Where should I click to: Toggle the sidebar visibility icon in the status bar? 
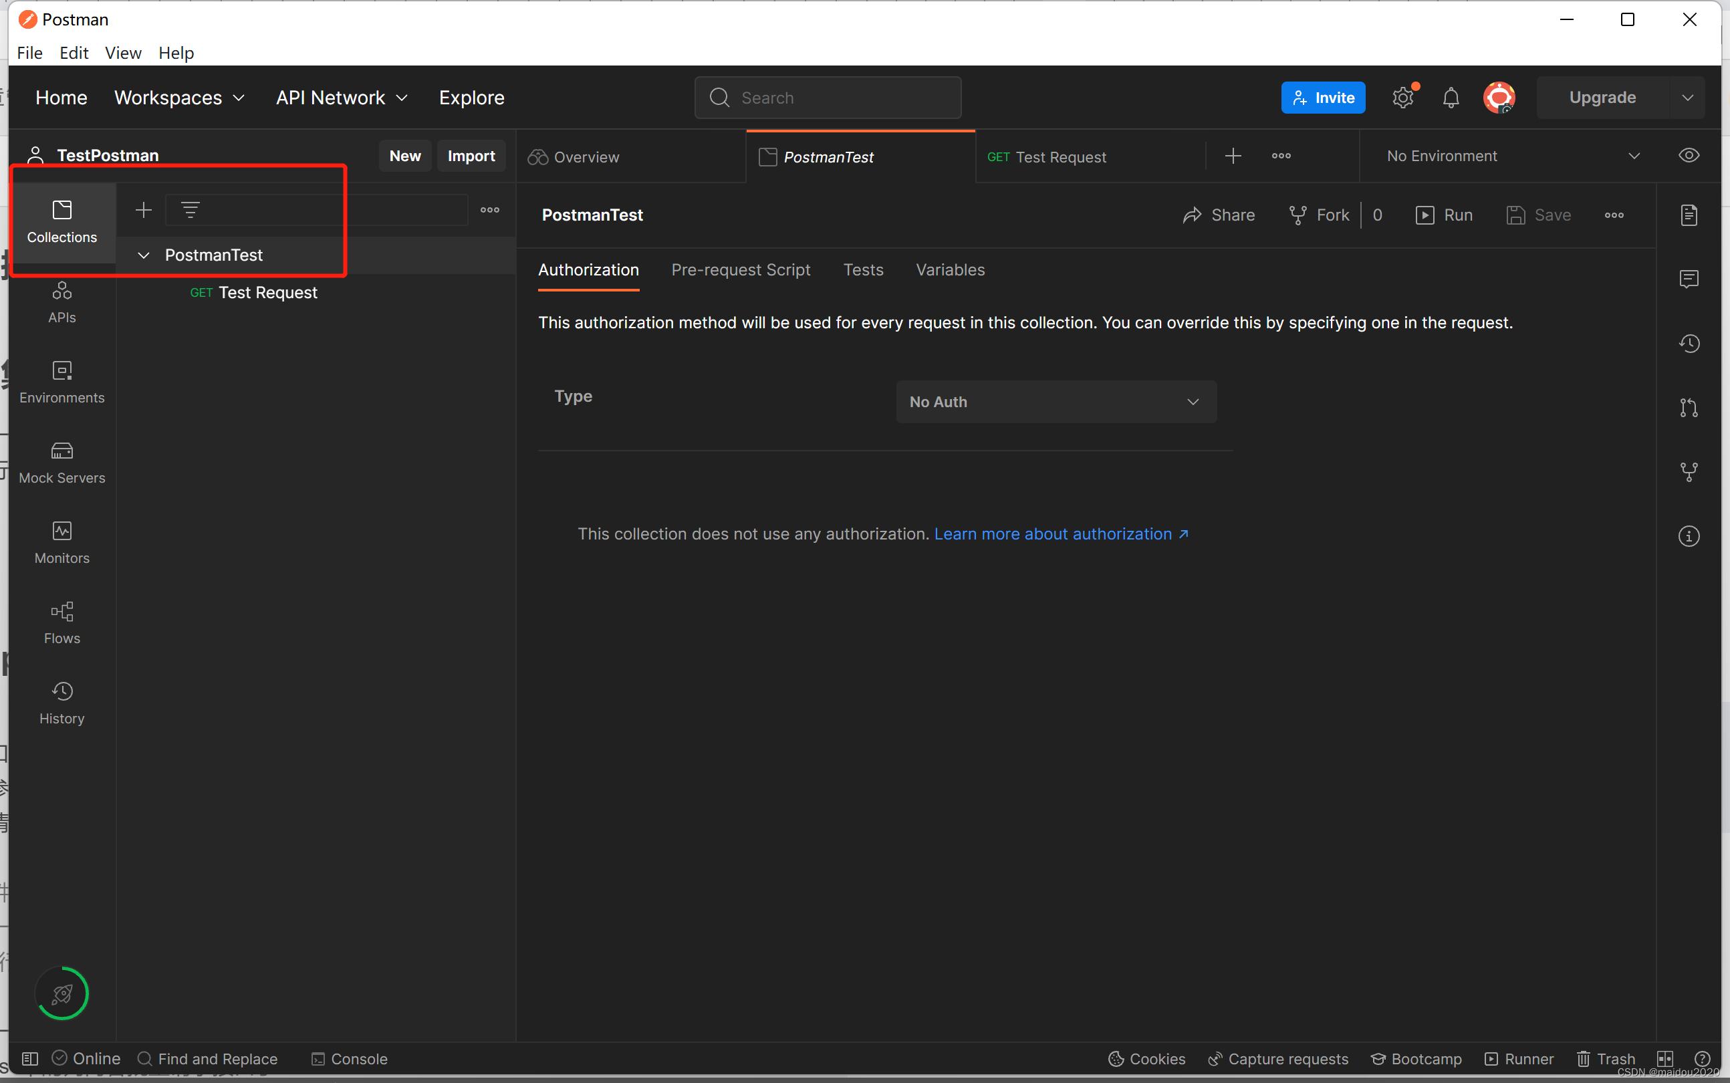30,1059
